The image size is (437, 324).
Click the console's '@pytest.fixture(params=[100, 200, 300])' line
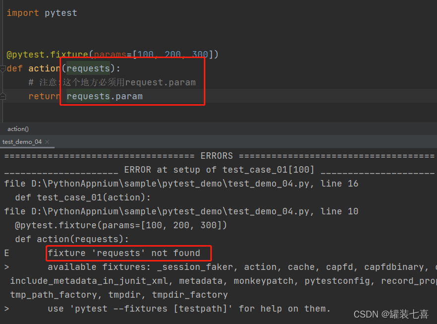coord(121,225)
